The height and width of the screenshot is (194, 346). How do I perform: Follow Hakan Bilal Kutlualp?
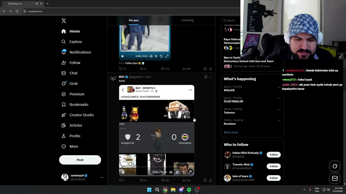click(x=274, y=155)
